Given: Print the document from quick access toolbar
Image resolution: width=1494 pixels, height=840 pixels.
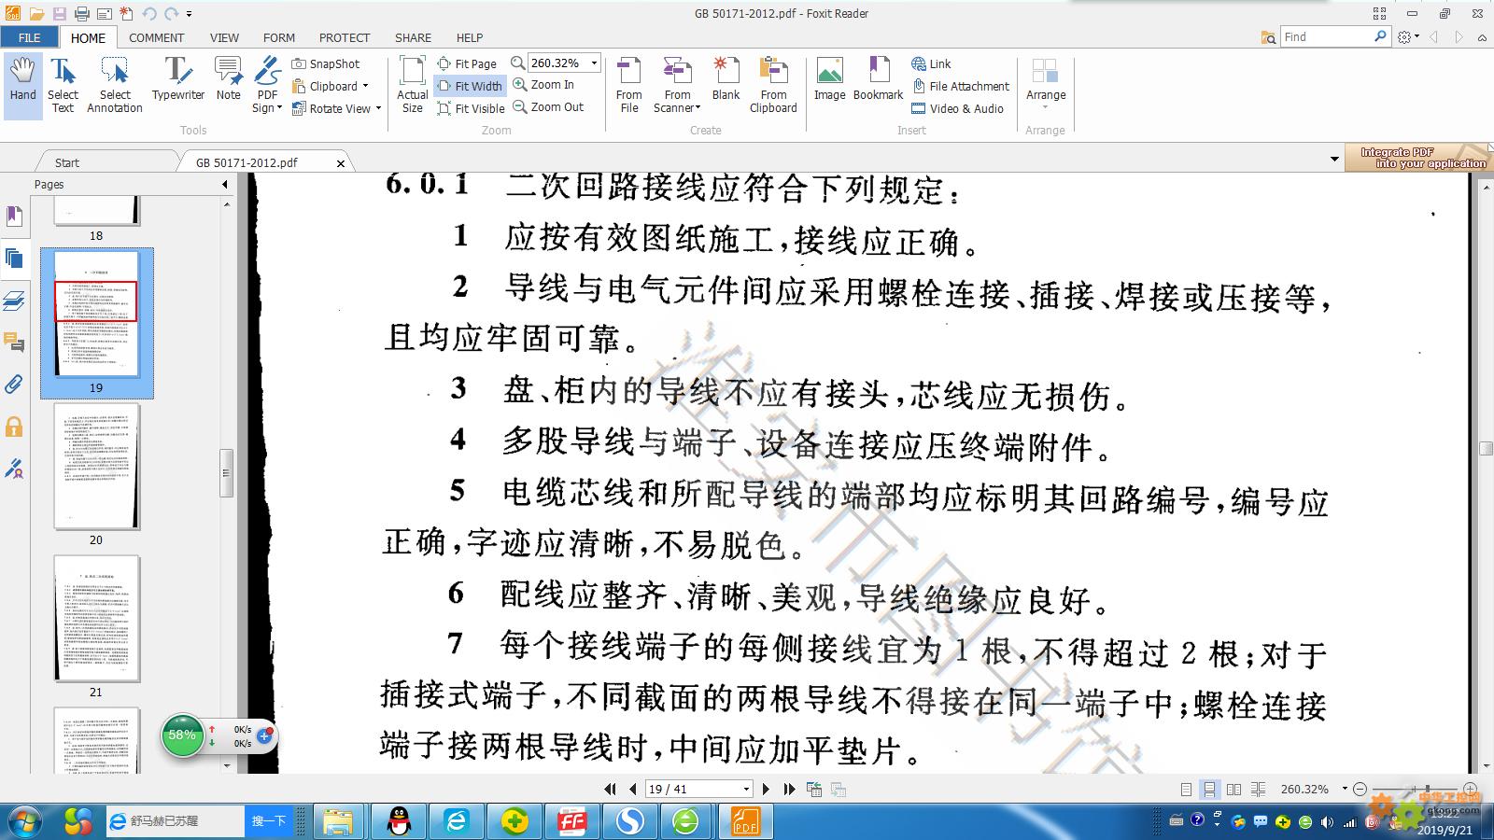Looking at the screenshot, I should (x=81, y=14).
